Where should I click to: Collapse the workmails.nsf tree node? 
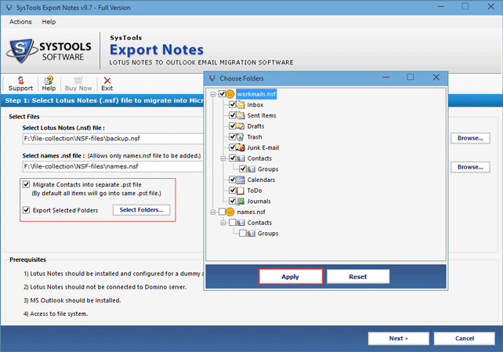(212, 94)
